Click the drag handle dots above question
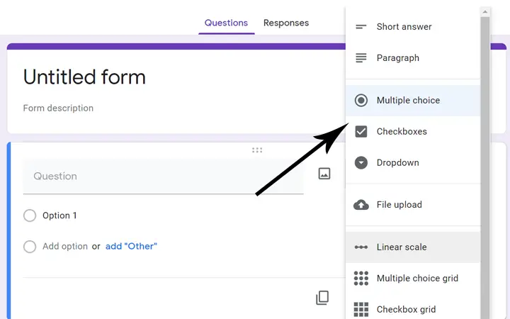510x319 pixels. (257, 150)
